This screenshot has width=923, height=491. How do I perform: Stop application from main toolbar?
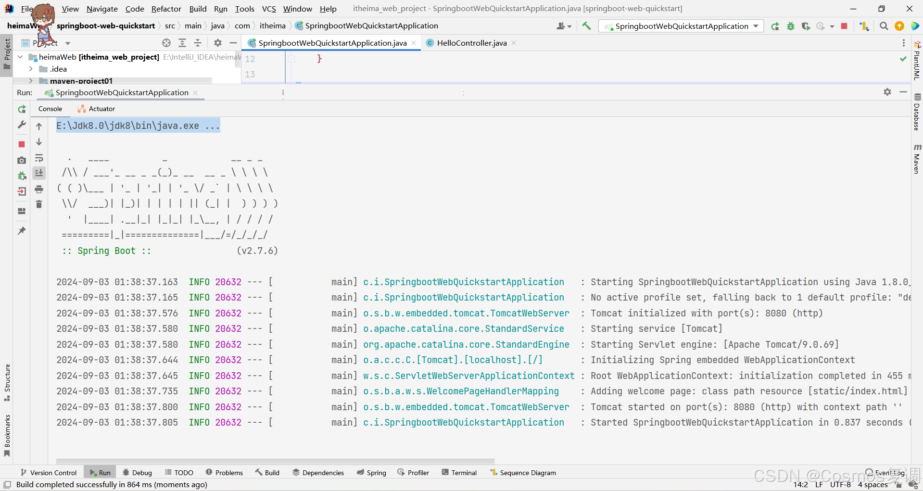pos(844,26)
